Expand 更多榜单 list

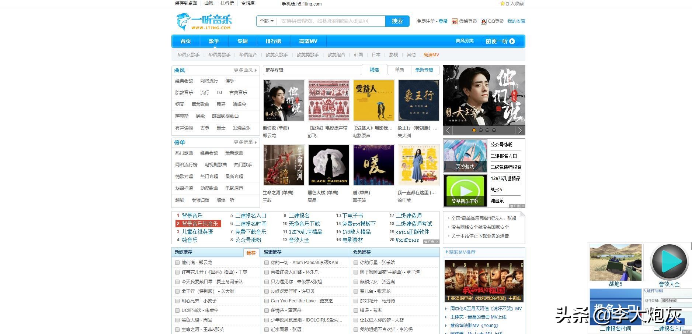243,142
